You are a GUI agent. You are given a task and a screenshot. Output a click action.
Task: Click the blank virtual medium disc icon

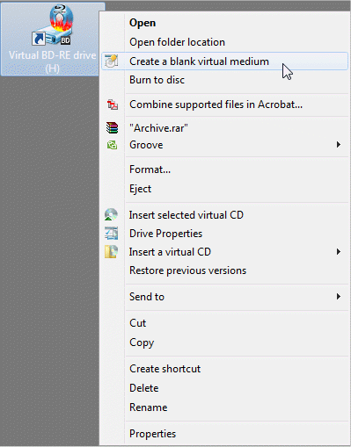pyautogui.click(x=112, y=61)
